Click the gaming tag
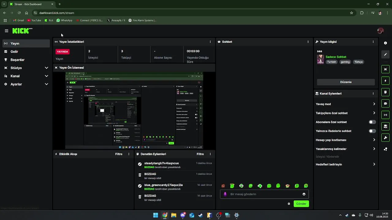The width and height of the screenshot is (392, 220). point(345,62)
